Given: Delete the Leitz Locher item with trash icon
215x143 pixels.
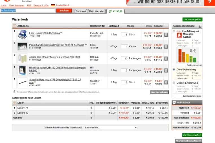Looking at the screenshot, I should click(166, 35).
